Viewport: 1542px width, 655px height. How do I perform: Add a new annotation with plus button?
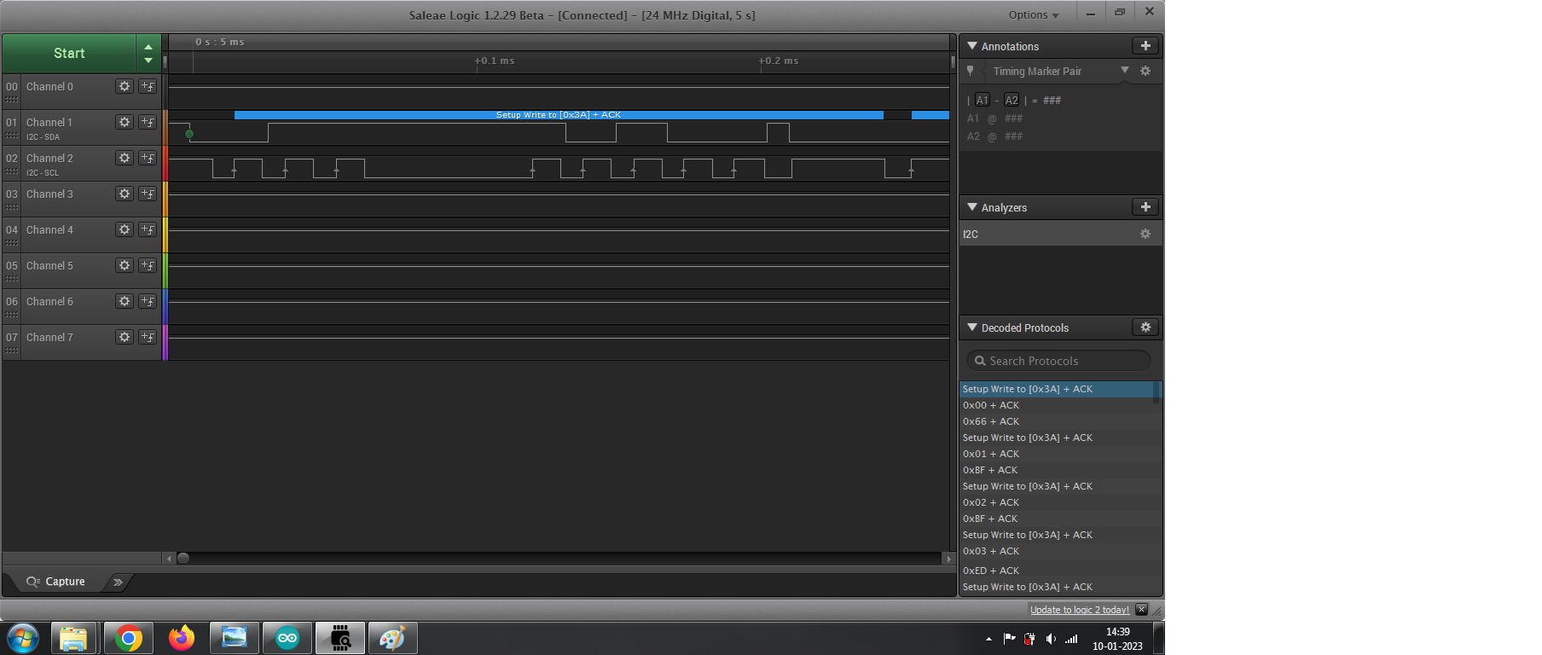[x=1145, y=46]
